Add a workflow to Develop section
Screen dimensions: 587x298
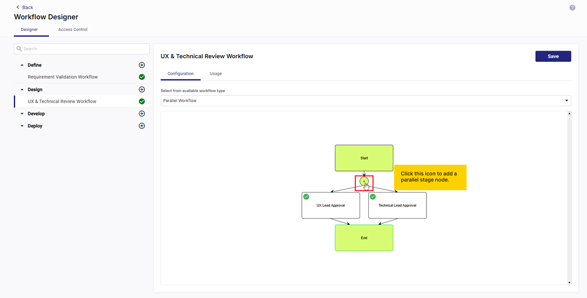click(x=142, y=114)
